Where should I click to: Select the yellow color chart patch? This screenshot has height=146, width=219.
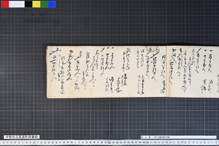click(x=36, y=4)
